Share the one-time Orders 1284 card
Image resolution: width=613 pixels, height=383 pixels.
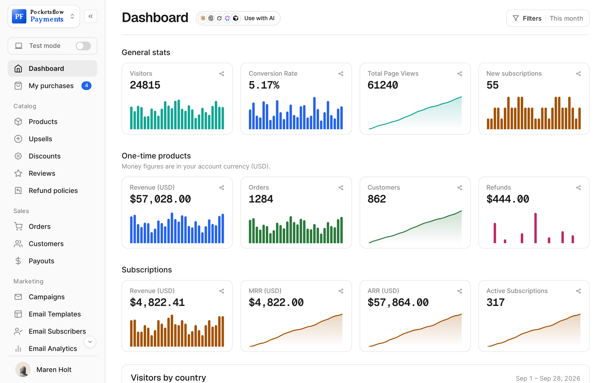(x=341, y=188)
